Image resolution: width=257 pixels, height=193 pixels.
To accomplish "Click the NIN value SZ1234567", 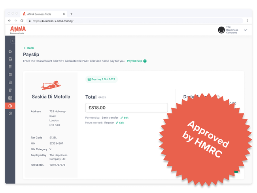I will point(56,144).
